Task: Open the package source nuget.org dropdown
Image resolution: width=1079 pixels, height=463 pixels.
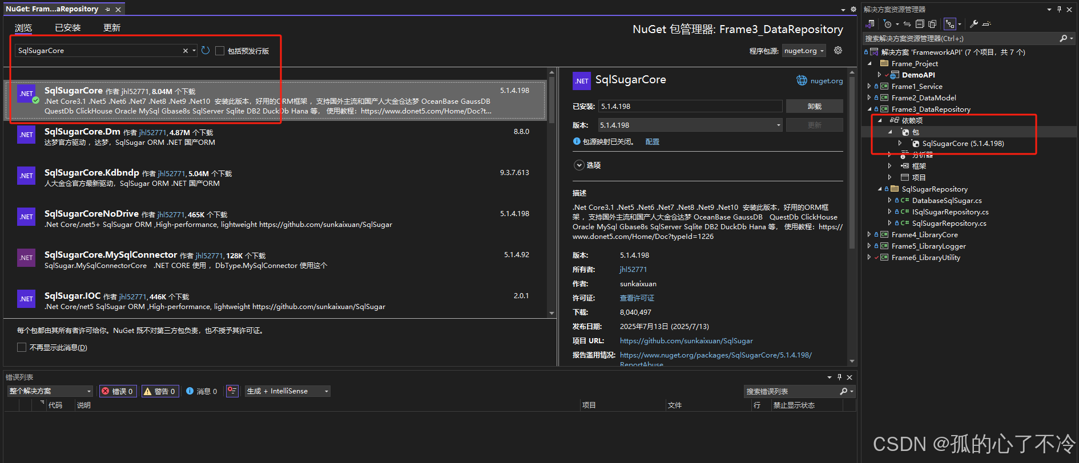Action: click(804, 51)
